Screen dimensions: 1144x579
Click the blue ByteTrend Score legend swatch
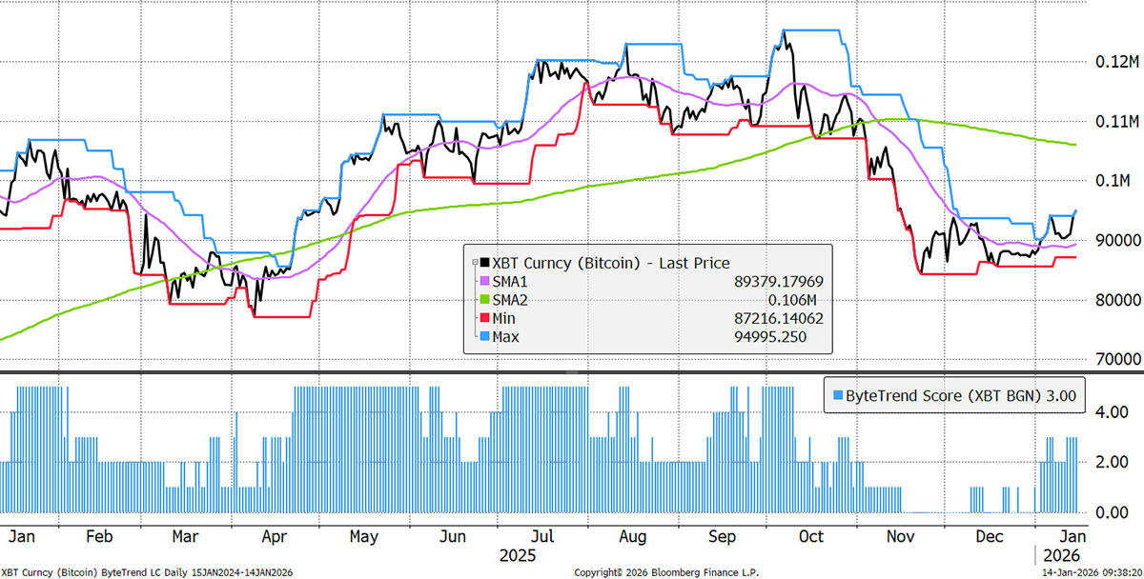coord(838,395)
